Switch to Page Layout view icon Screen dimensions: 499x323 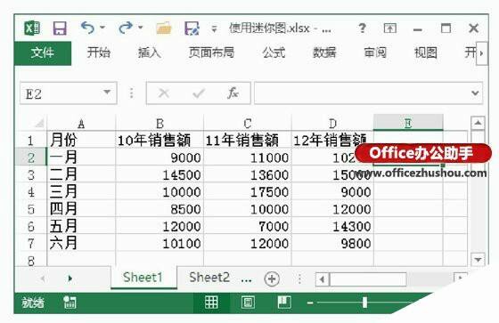(248, 303)
